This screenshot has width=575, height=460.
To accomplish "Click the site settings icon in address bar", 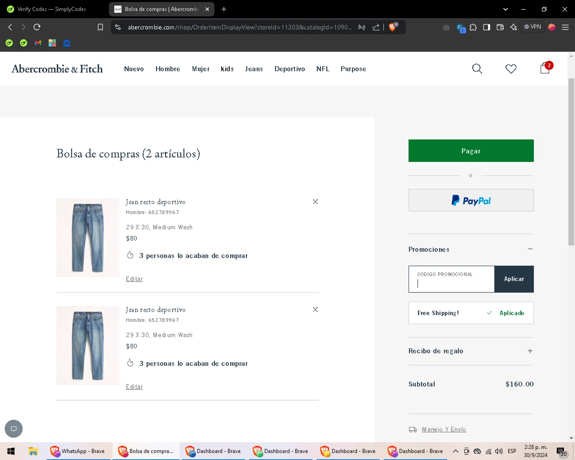I will (x=118, y=27).
